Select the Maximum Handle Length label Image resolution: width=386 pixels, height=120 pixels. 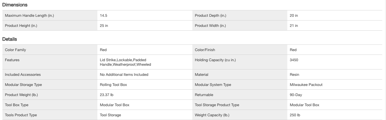(29, 15)
